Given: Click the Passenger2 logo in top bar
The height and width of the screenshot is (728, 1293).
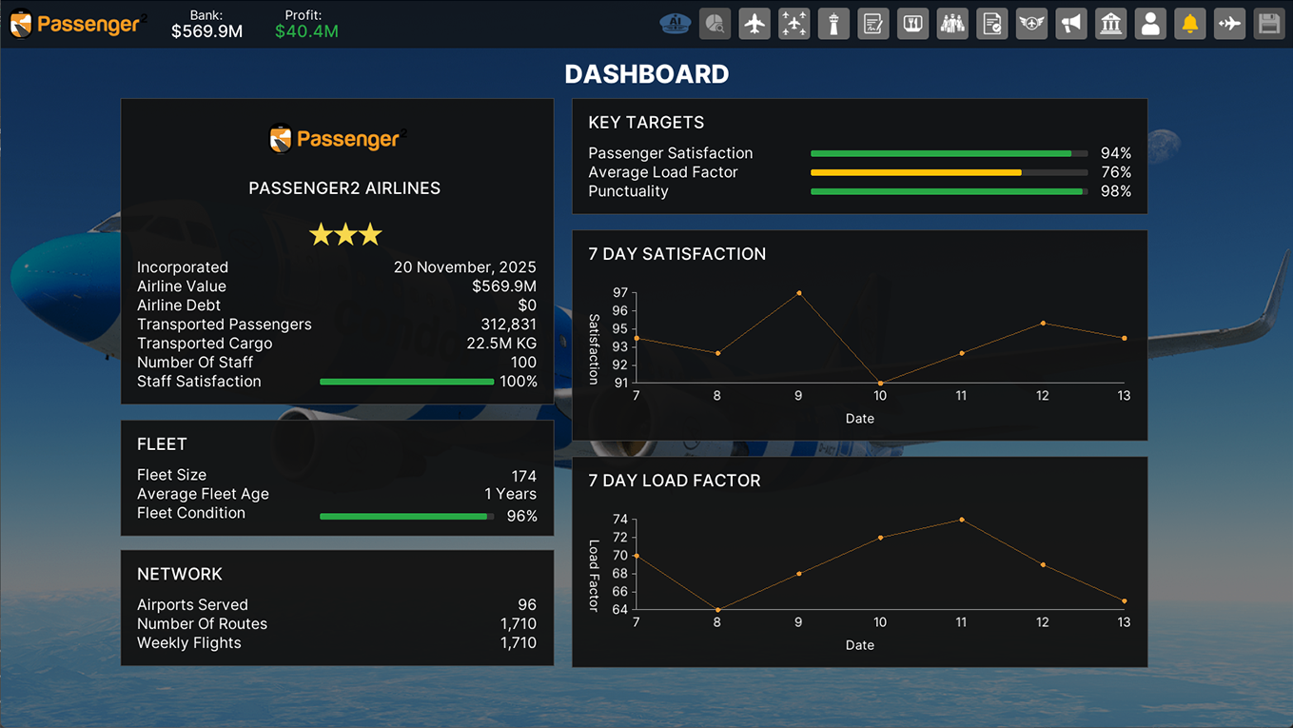Looking at the screenshot, I should pos(77,24).
